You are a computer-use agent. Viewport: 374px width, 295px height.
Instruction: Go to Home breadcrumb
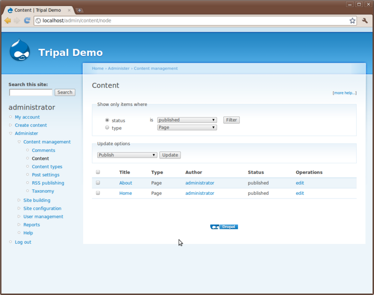[98, 69]
